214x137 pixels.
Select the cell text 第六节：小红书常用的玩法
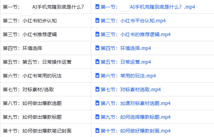click(x=32, y=76)
